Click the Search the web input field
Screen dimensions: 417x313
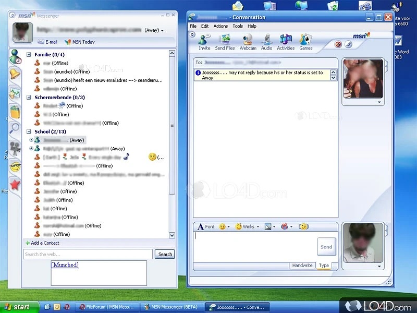click(x=88, y=254)
